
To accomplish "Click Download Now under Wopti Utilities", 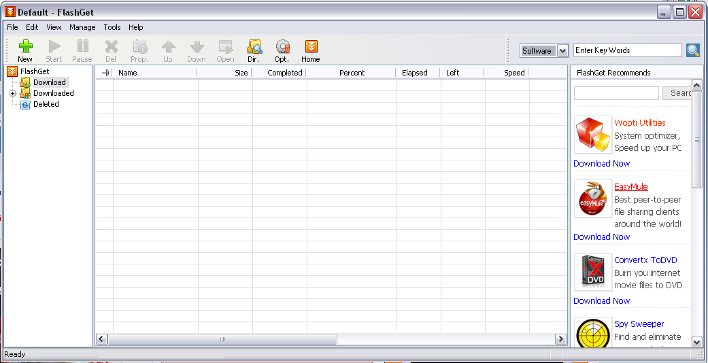I will click(x=601, y=163).
